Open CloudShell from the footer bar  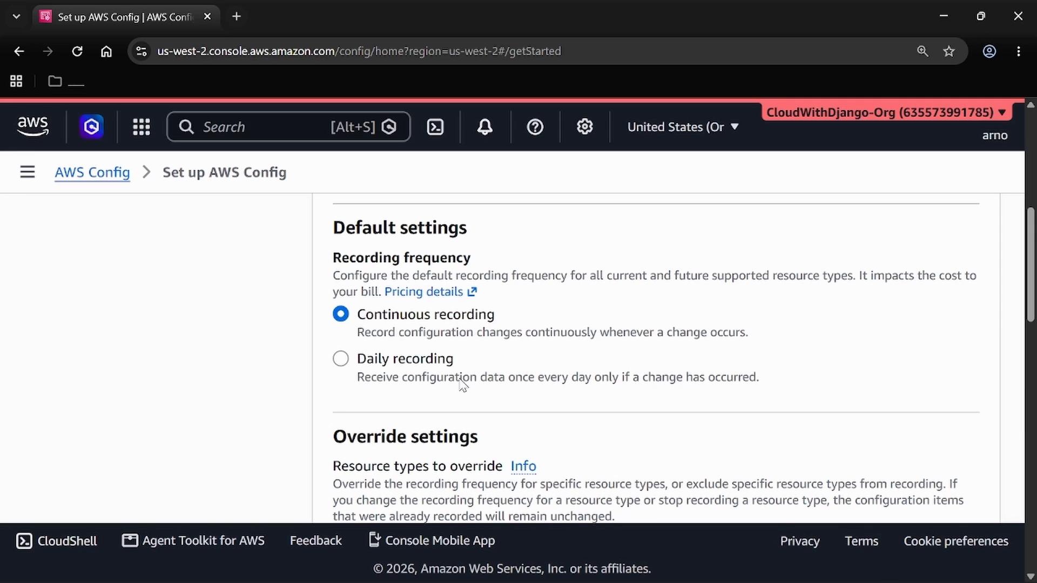tap(57, 541)
